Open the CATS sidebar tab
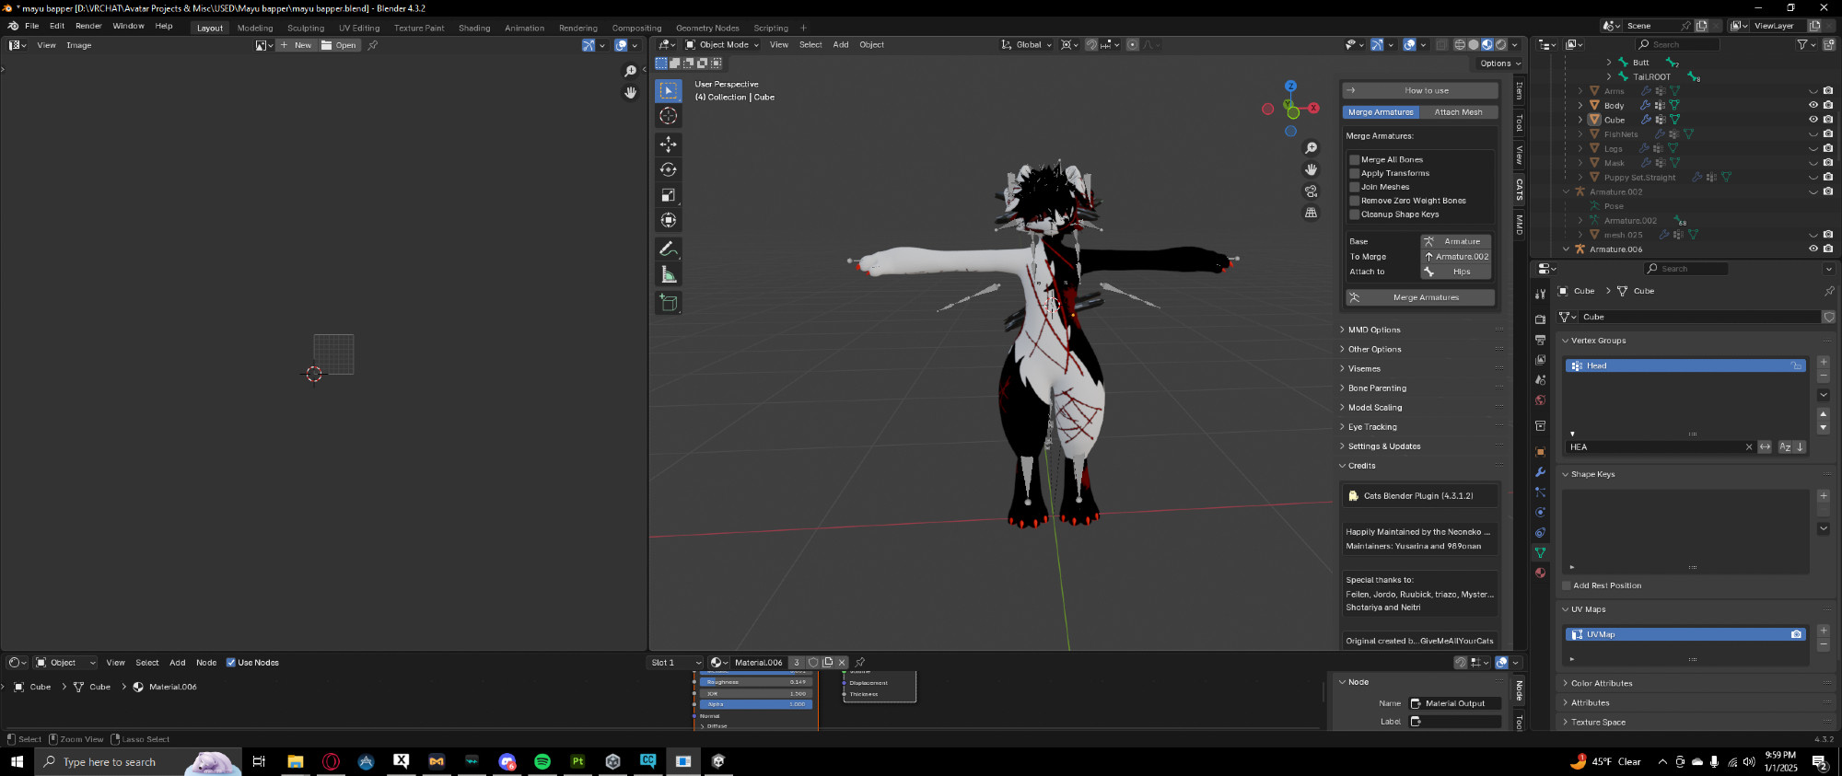The width and height of the screenshot is (1842, 776). click(x=1520, y=190)
